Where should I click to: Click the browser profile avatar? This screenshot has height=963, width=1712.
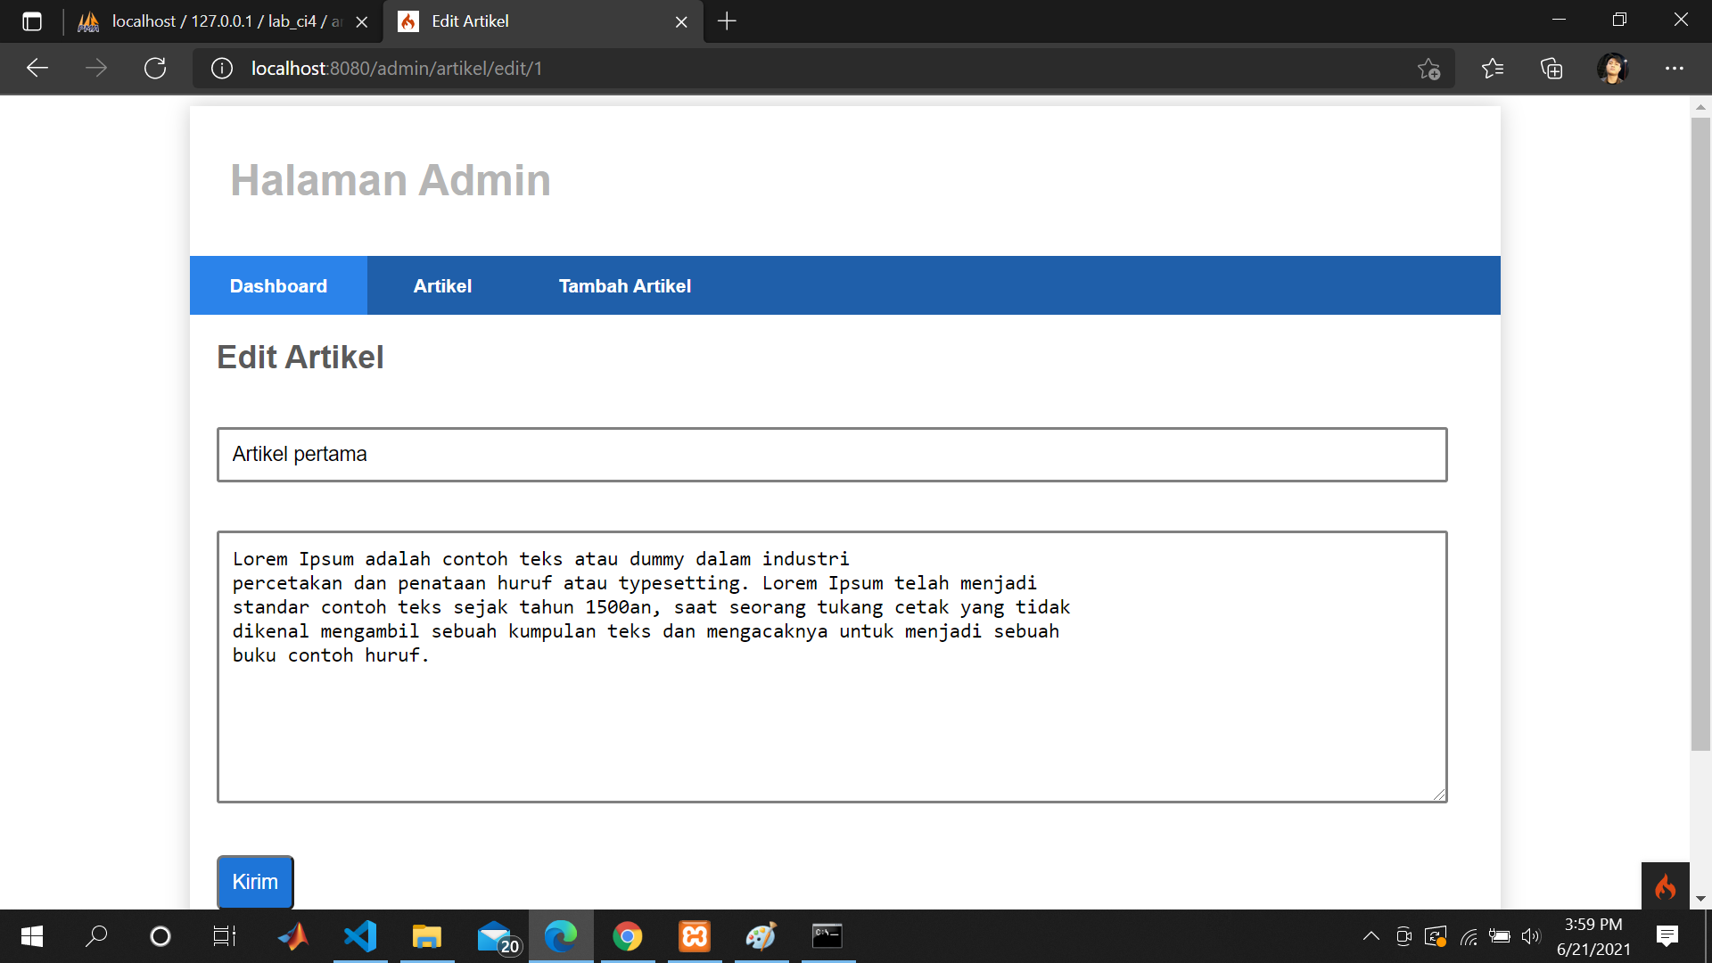point(1614,68)
